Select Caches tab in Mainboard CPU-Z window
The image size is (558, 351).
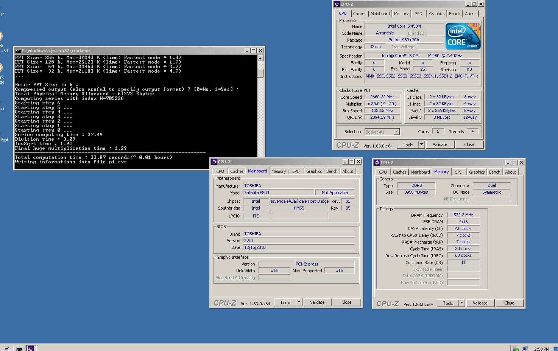coord(237,171)
